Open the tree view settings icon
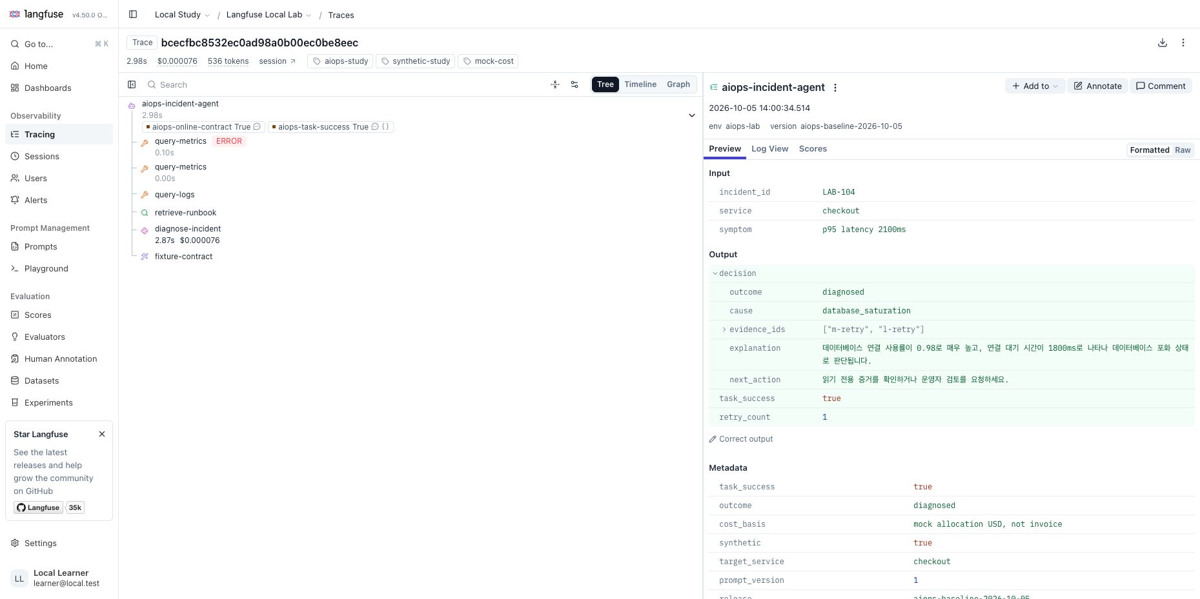 point(575,84)
